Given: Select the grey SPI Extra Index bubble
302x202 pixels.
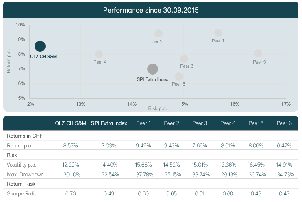Looking at the screenshot, I should click(x=152, y=69).
